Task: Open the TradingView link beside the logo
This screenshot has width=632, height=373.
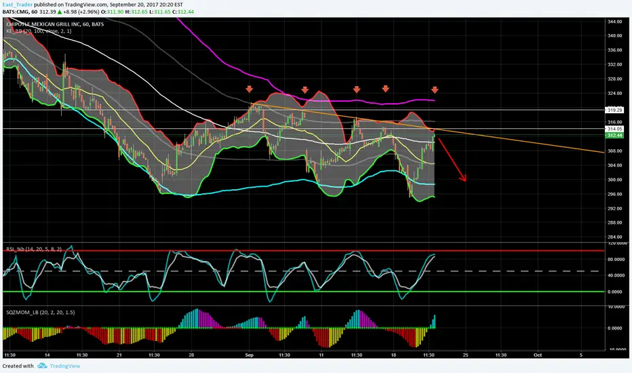Action: (65, 366)
